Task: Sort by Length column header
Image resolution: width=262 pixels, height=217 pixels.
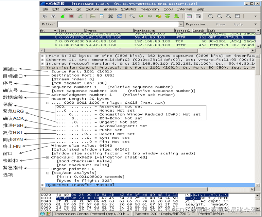Action: (199, 31)
